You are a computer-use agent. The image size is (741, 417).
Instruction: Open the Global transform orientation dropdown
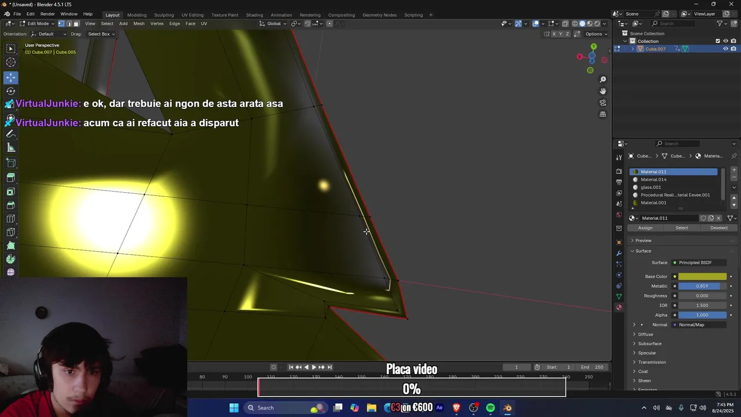pyautogui.click(x=273, y=24)
